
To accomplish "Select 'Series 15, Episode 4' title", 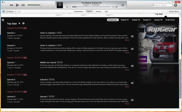I will pyautogui.click(x=48, y=46).
